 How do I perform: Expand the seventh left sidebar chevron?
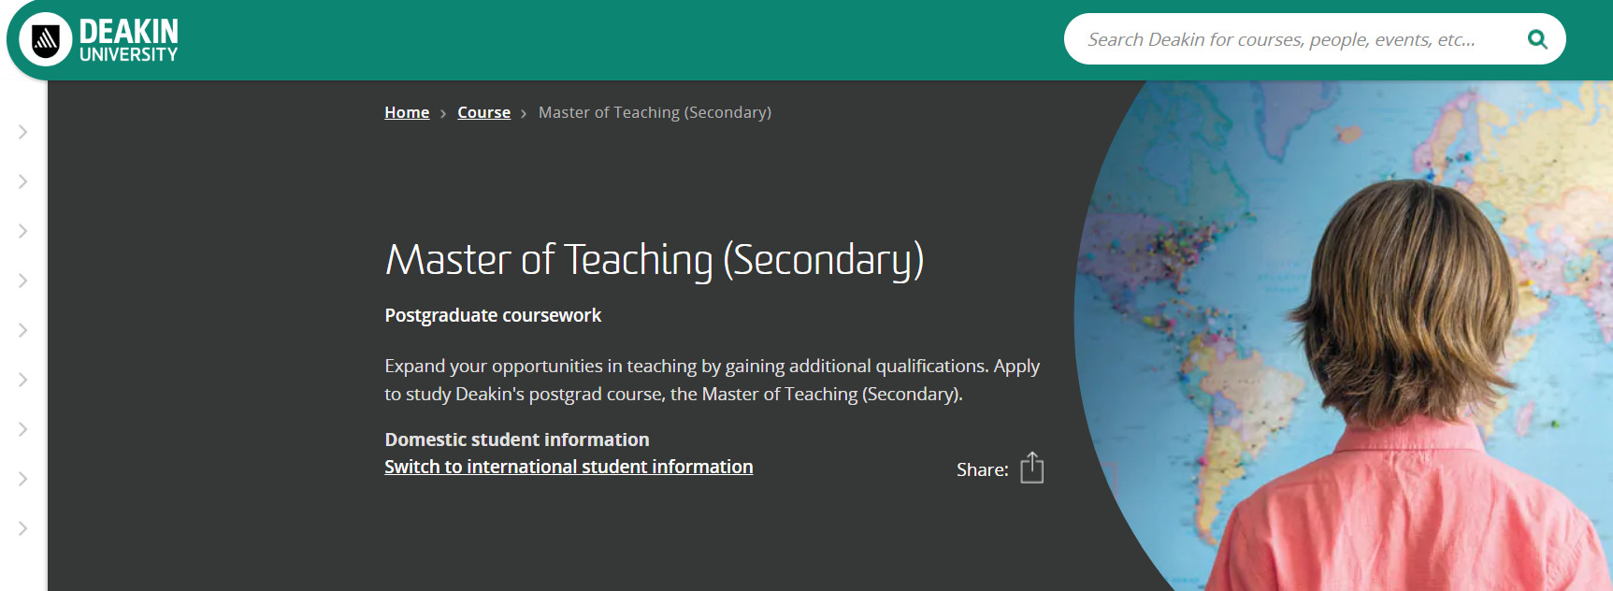pos(23,429)
